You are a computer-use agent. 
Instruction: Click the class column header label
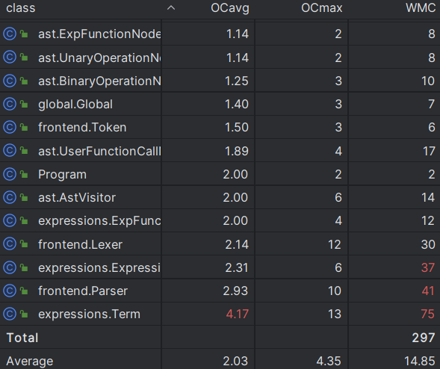21,8
